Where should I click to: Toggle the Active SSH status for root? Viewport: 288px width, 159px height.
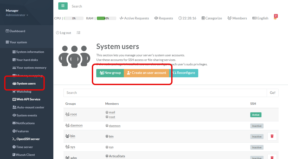256,115
